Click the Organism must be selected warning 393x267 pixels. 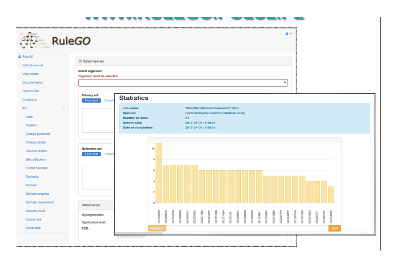(x=98, y=76)
